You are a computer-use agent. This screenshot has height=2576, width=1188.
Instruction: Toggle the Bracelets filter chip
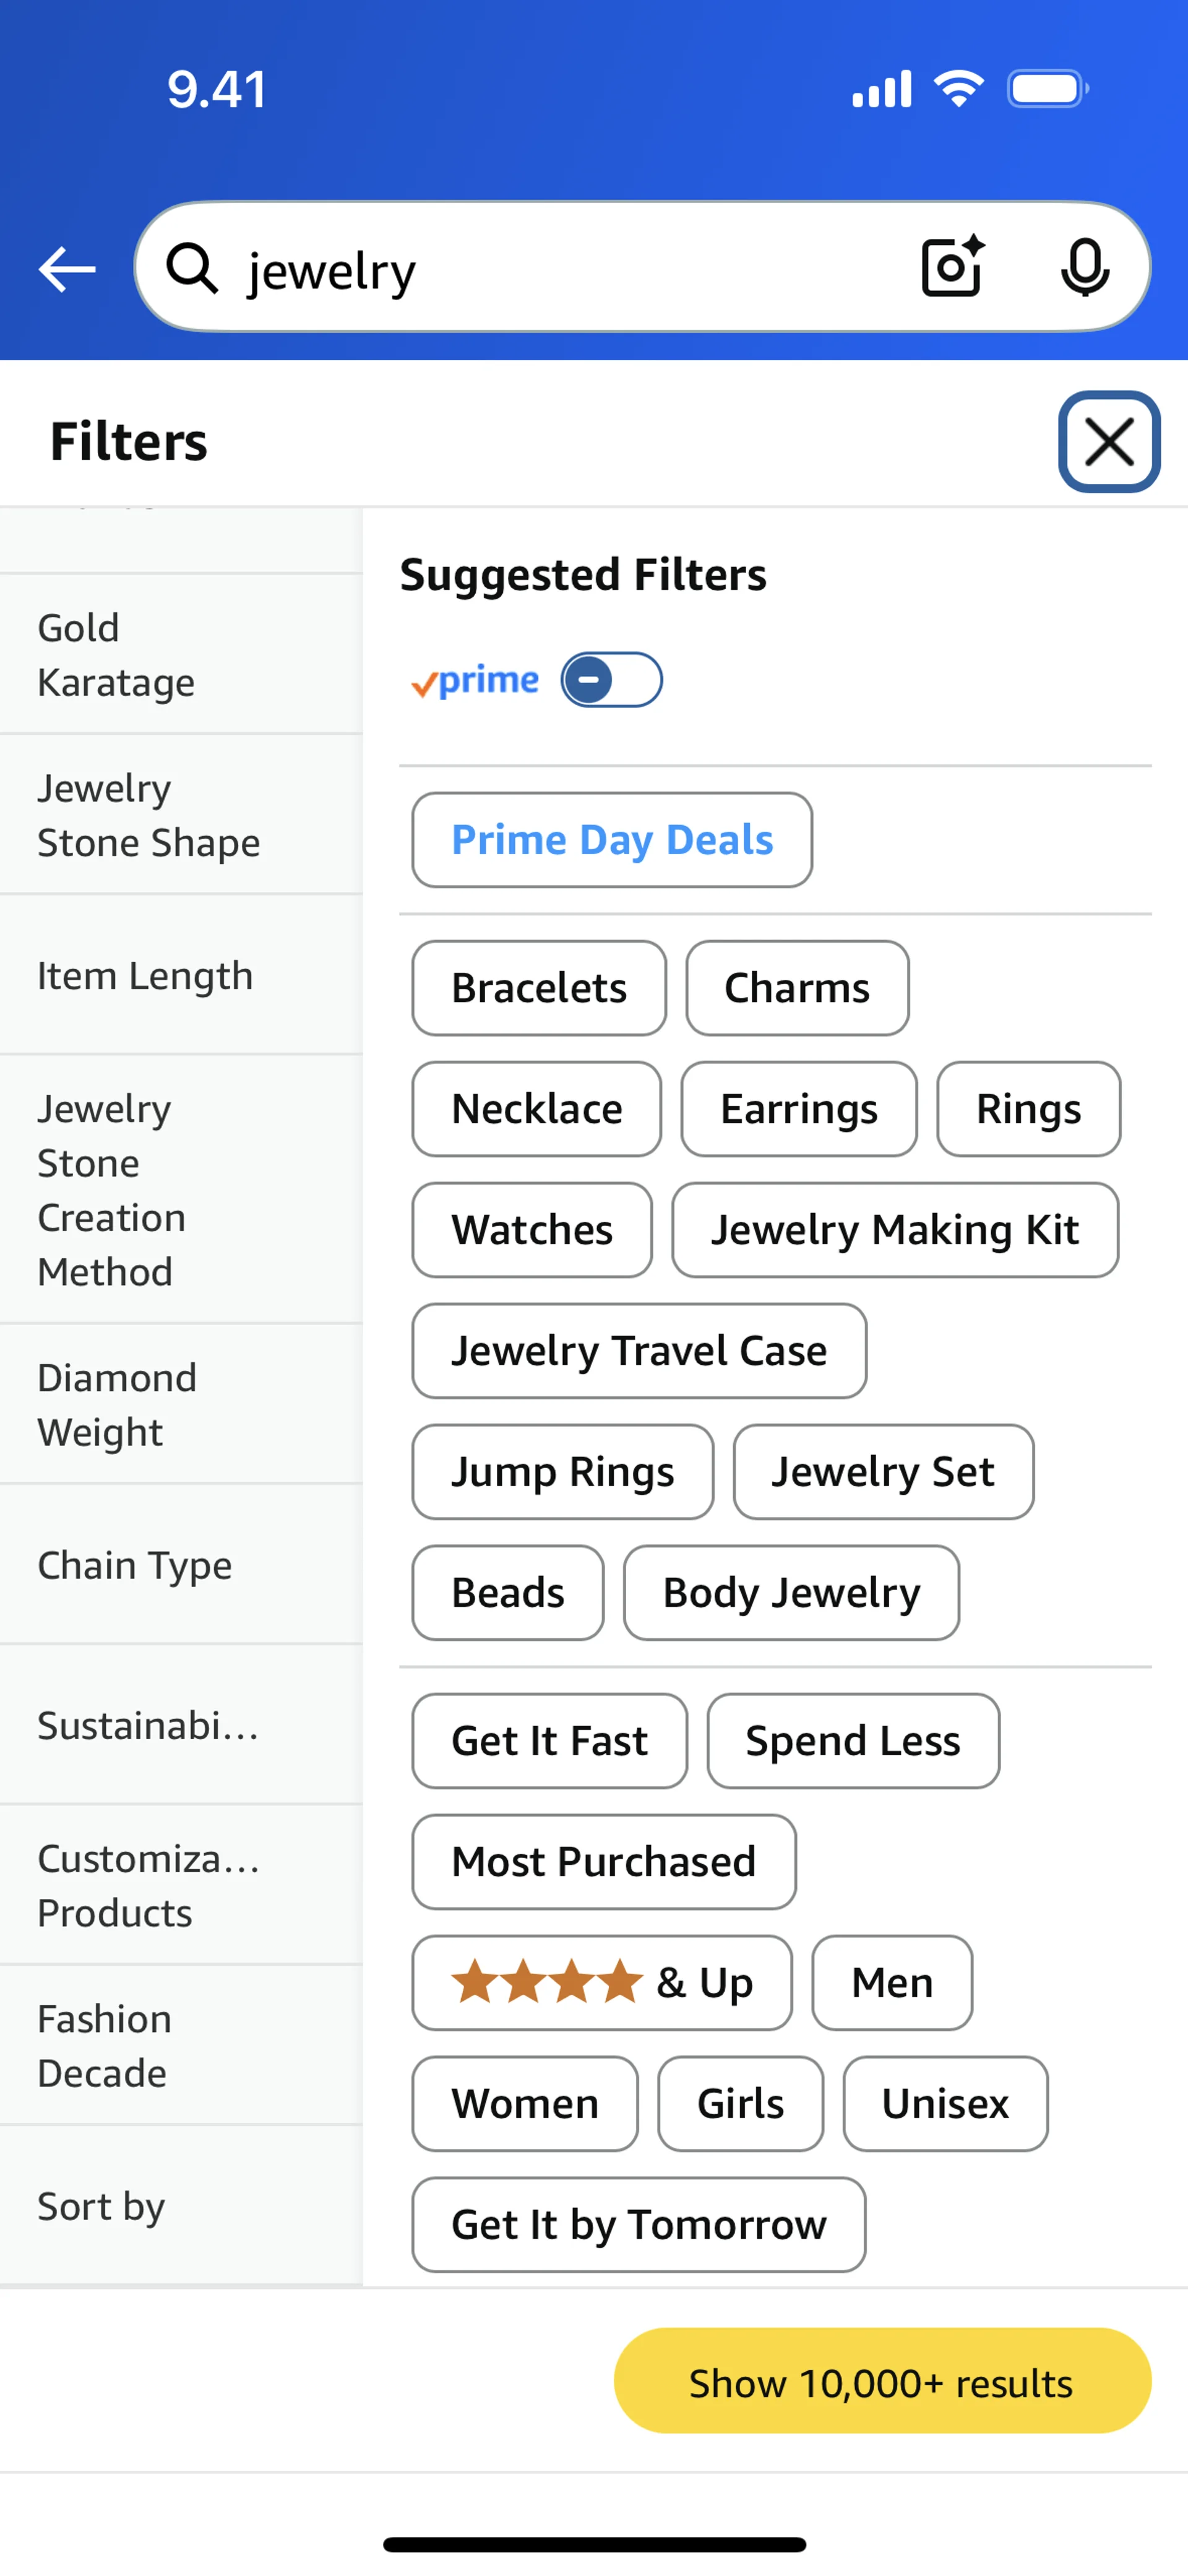coord(539,988)
